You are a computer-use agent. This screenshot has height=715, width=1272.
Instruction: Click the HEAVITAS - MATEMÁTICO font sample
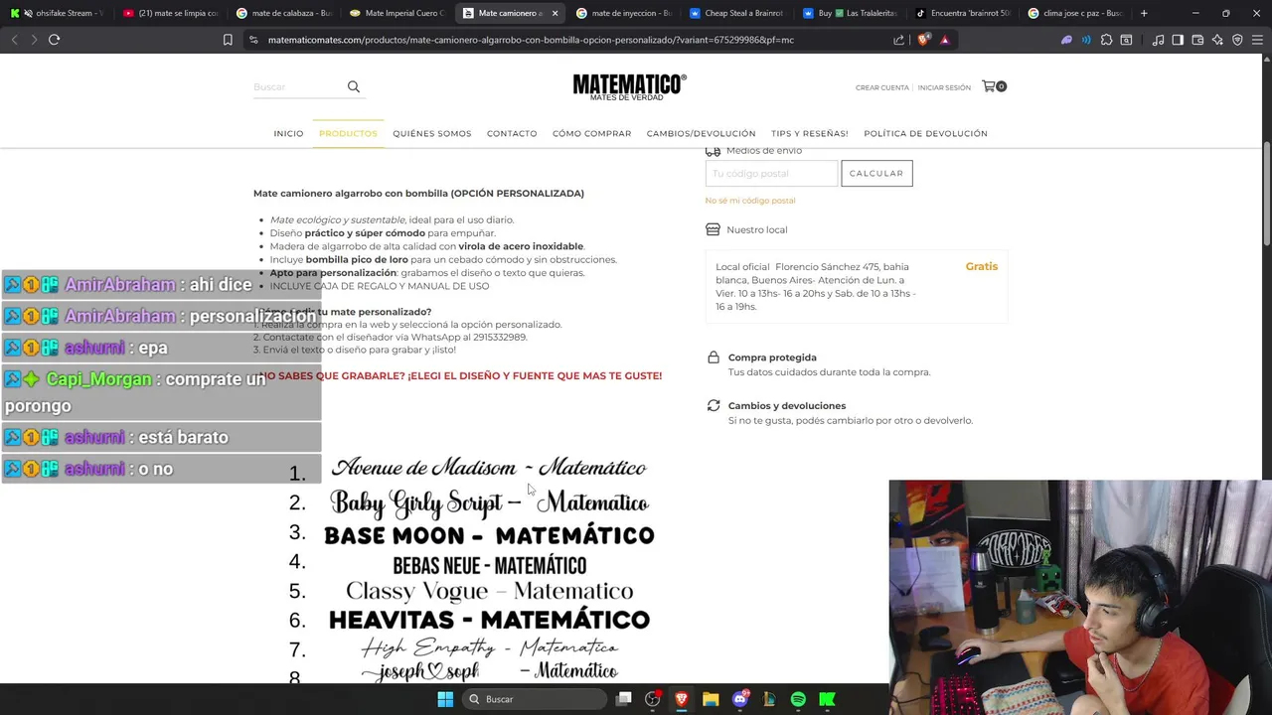(x=489, y=620)
